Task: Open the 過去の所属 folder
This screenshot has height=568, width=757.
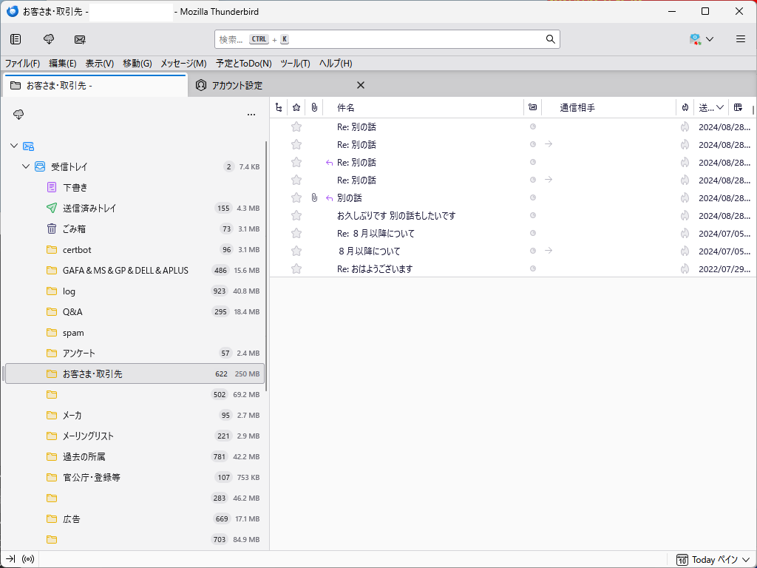Action: click(135, 456)
